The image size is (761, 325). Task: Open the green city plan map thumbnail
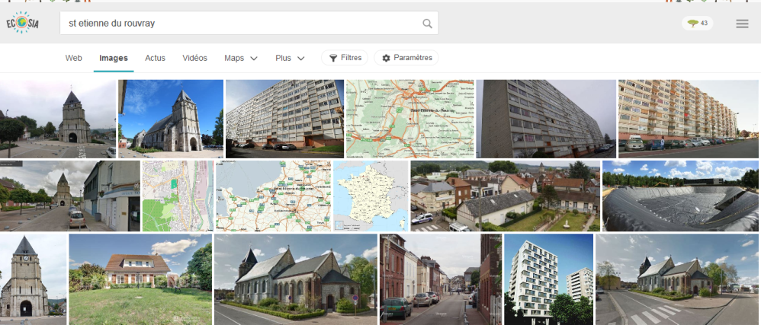click(178, 196)
